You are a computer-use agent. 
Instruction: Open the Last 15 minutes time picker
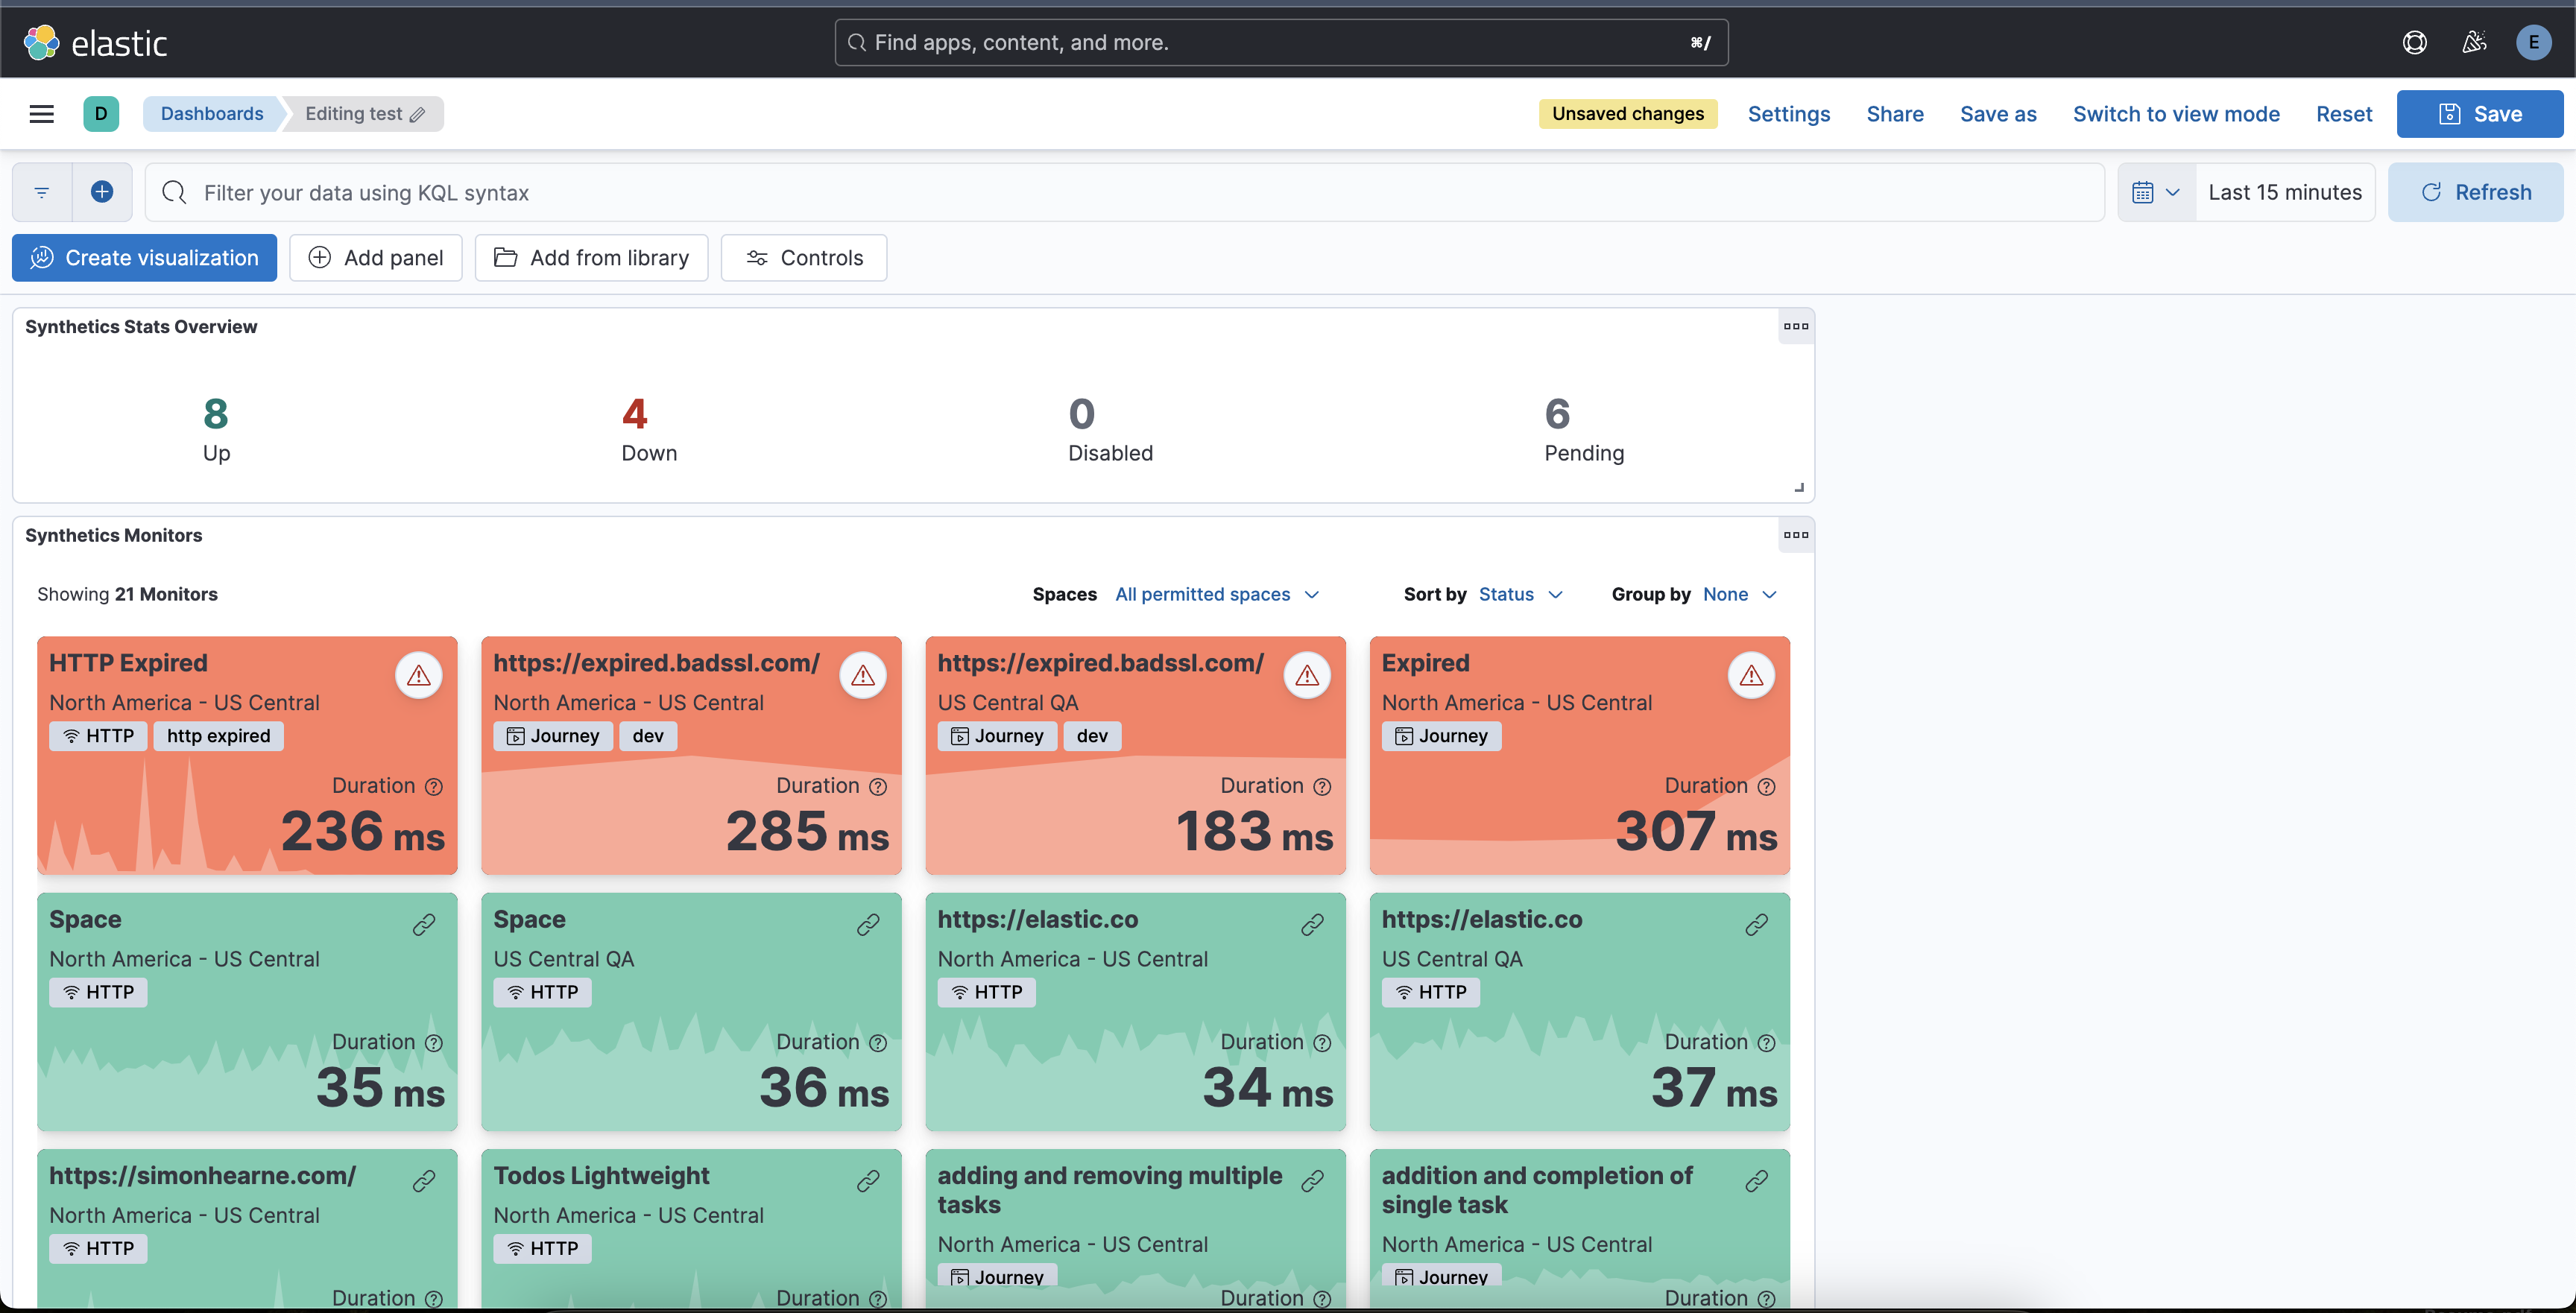click(x=2284, y=192)
